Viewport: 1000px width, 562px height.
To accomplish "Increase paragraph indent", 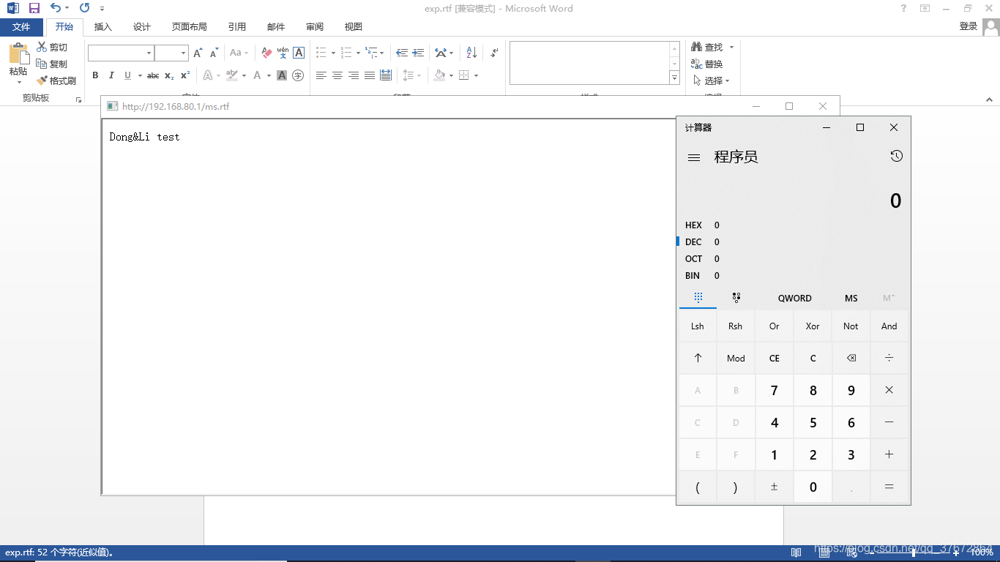I will (x=418, y=53).
